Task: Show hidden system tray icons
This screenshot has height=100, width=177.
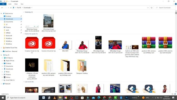Action: tap(153, 97)
